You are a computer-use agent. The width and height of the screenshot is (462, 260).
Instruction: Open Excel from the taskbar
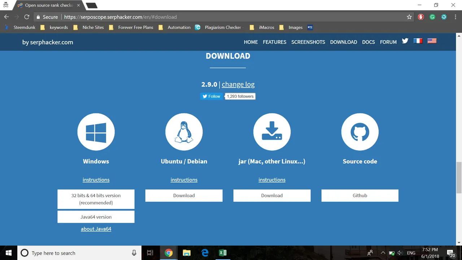coord(223,253)
